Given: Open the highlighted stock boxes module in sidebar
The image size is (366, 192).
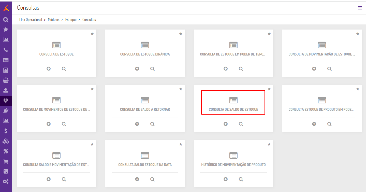Looking at the screenshot, I should point(6,101).
